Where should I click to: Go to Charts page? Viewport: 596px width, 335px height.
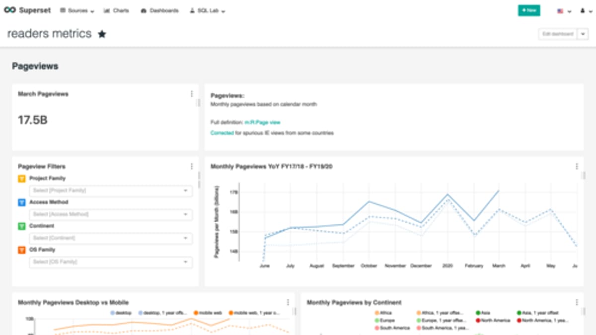pos(116,10)
